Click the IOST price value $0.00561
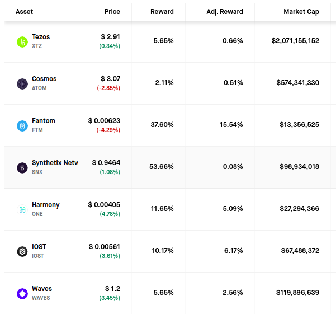This screenshot has width=336, height=314. [x=105, y=247]
